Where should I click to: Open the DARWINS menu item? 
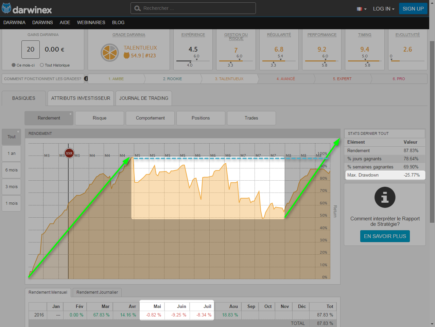[42, 22]
